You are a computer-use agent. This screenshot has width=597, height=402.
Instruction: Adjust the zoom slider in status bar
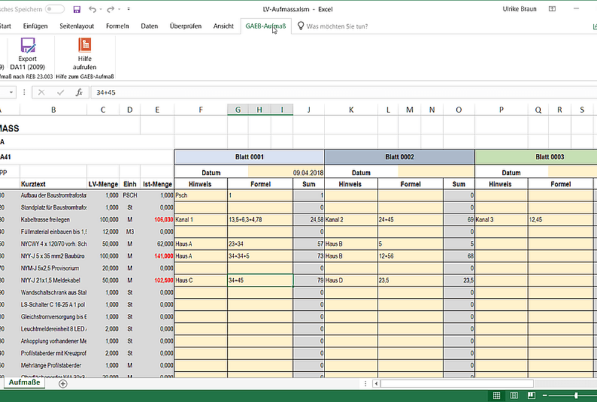[x=576, y=395]
